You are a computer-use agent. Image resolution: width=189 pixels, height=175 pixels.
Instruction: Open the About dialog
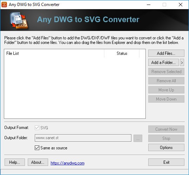38,162
